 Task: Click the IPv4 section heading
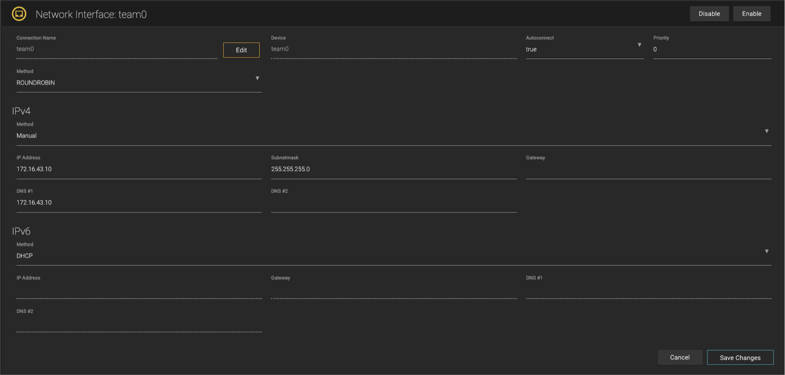pos(21,111)
